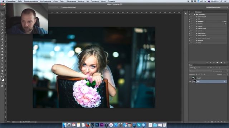Viewport: 229px width, 128px height.
Task: Click the foreground color swatch
Action: pyautogui.click(x=1, y=79)
